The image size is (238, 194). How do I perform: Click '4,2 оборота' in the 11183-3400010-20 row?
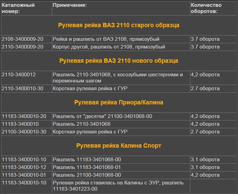click(205, 116)
